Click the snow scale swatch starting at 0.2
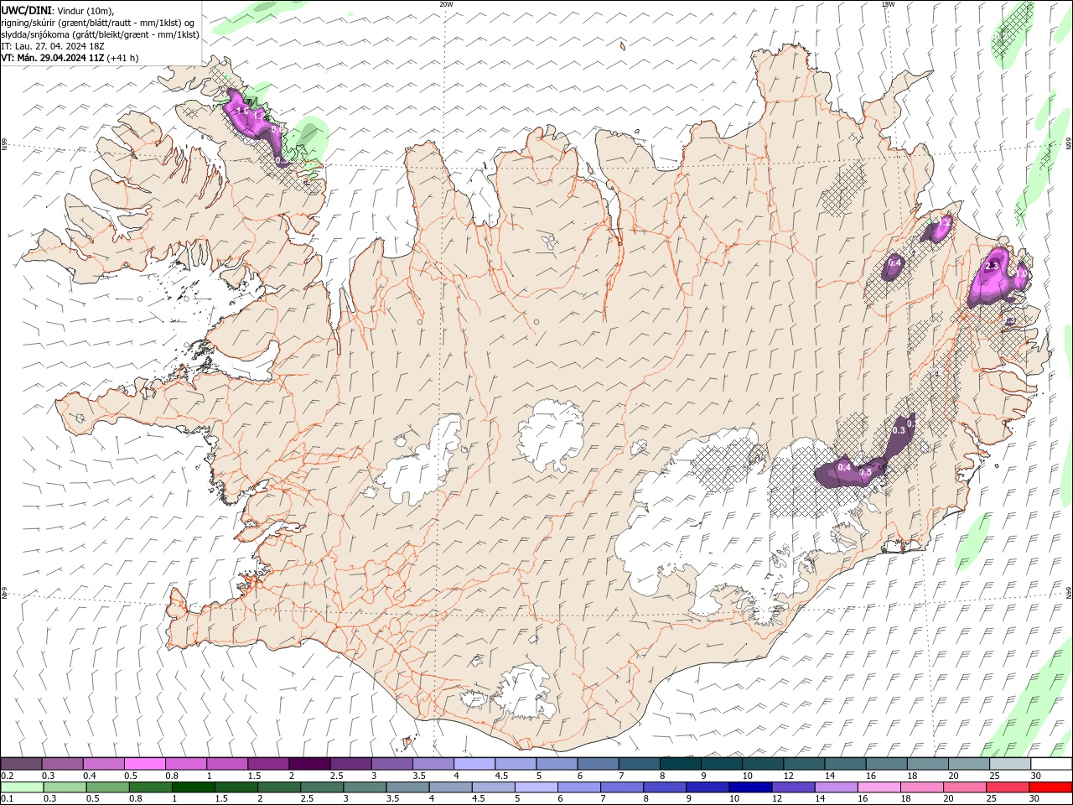The width and height of the screenshot is (1073, 805). (x=22, y=764)
